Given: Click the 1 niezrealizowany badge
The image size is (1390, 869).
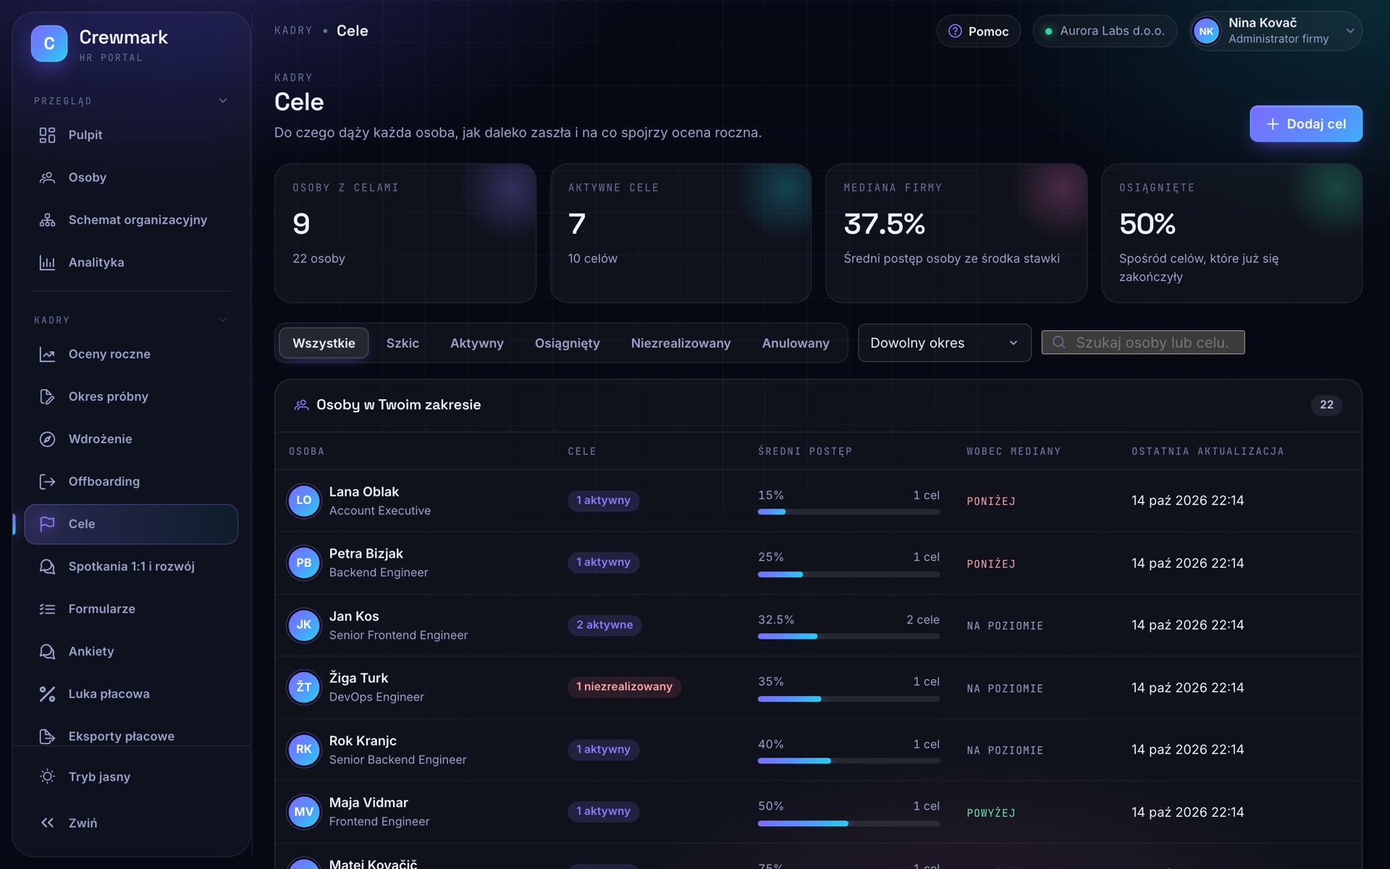Looking at the screenshot, I should tap(624, 687).
